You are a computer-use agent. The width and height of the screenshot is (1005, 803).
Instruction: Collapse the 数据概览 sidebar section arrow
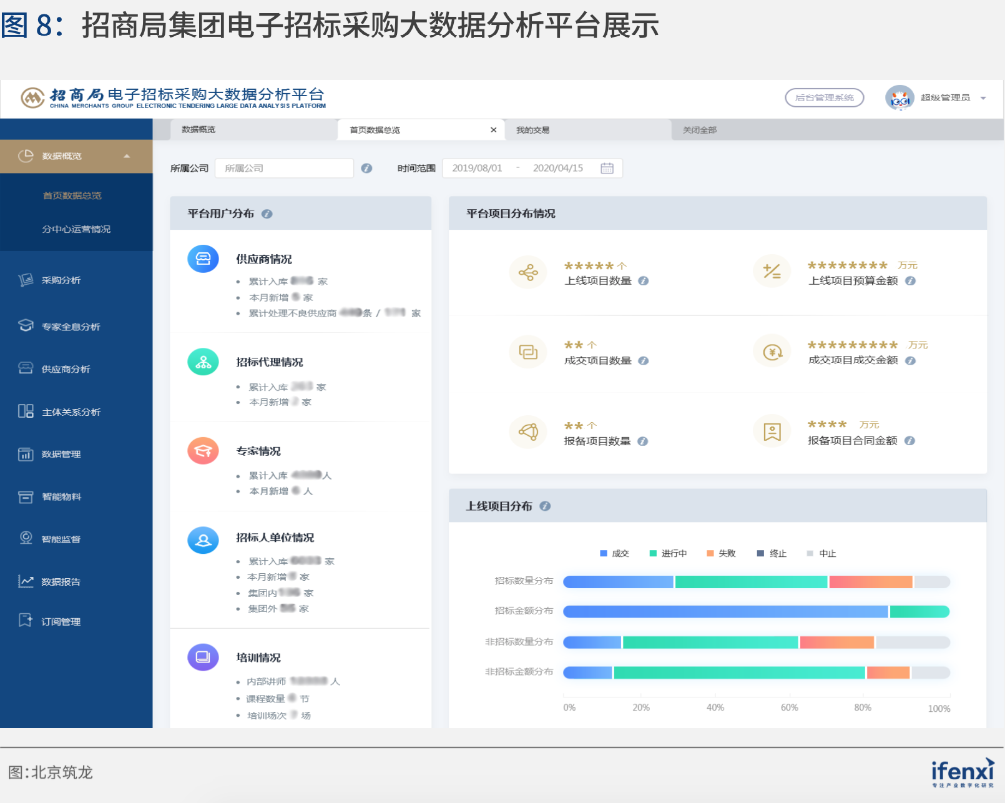coord(127,156)
